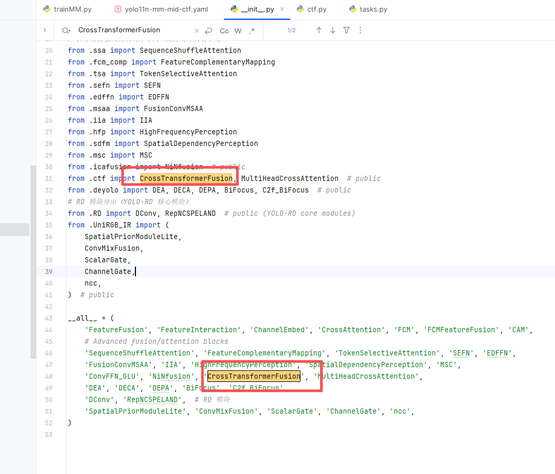
Task: Open the yolo11n-mm-mid-ctf.yaml tab
Action: pos(162,9)
